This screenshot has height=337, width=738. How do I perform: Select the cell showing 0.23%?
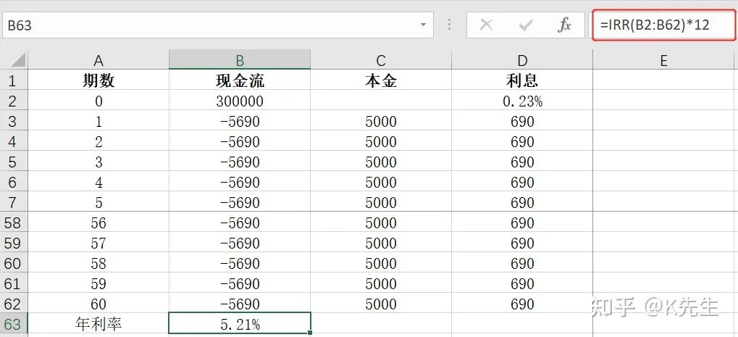tap(522, 101)
